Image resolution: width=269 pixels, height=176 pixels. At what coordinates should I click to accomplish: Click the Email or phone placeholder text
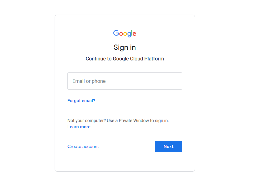coord(89,81)
